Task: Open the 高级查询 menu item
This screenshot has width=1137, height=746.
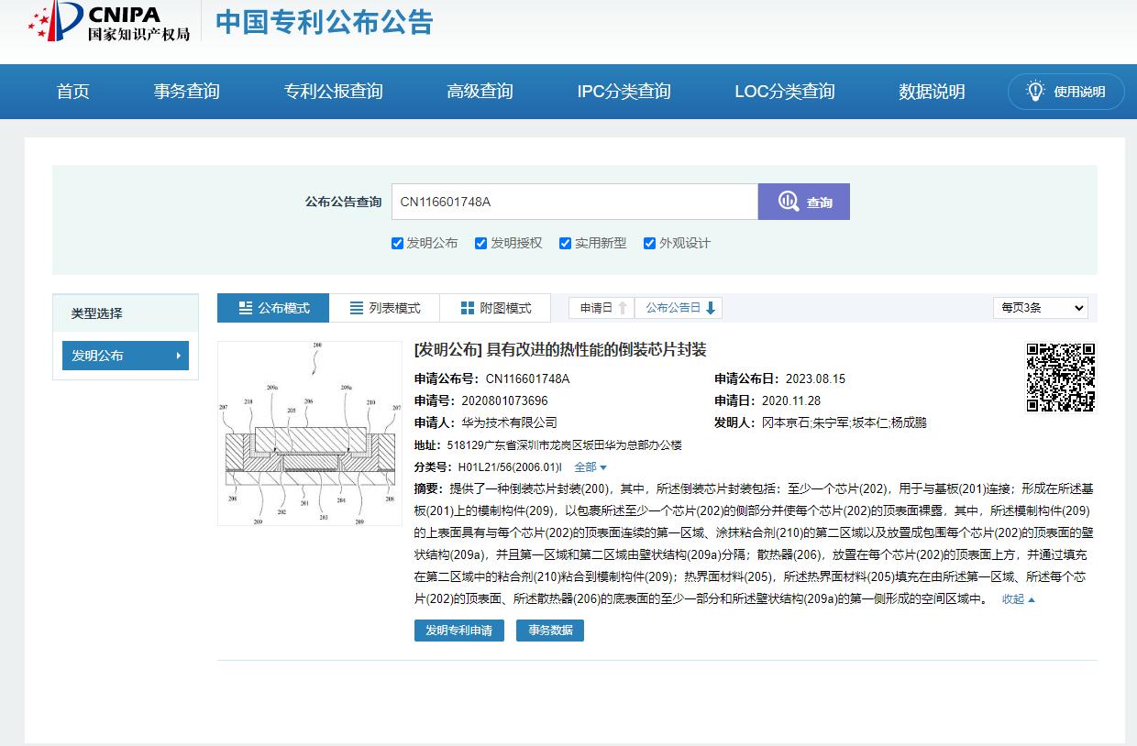Action: click(x=480, y=92)
